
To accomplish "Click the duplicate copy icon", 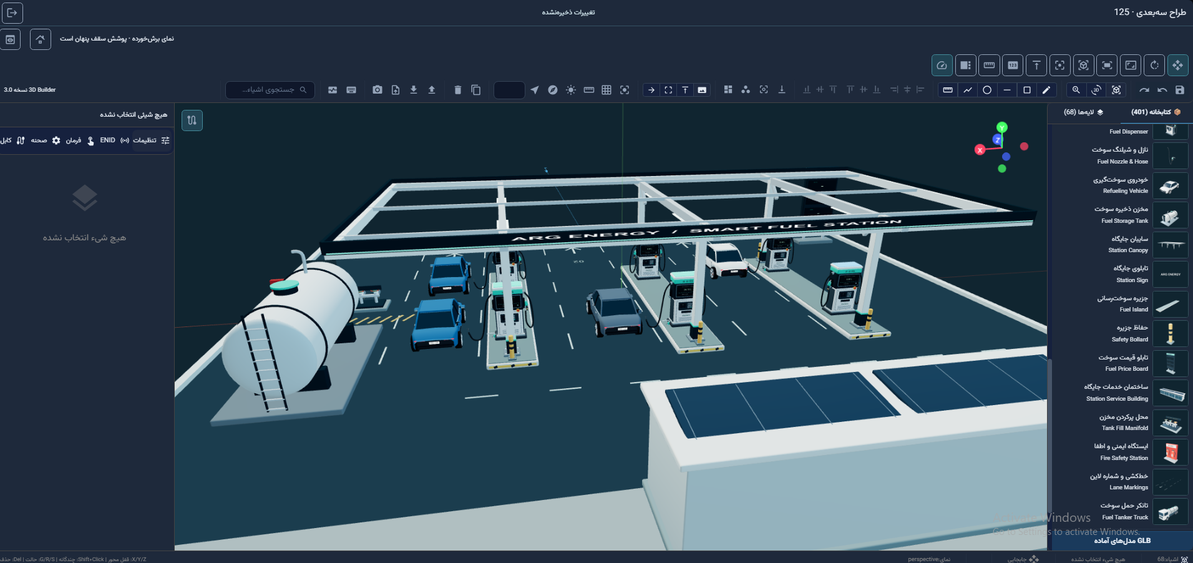I will pos(475,90).
